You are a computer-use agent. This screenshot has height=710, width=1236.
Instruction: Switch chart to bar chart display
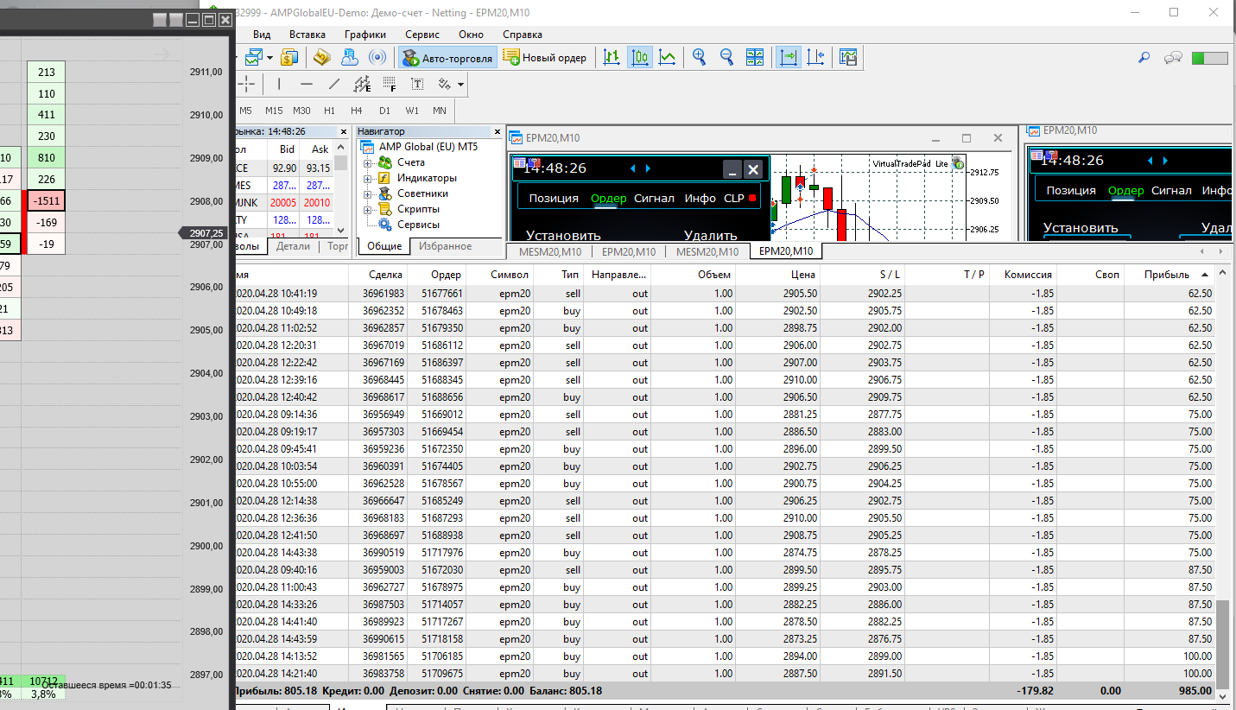tap(612, 58)
